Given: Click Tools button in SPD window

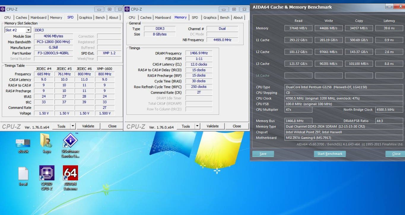Looking at the screenshot, I should (61, 126).
